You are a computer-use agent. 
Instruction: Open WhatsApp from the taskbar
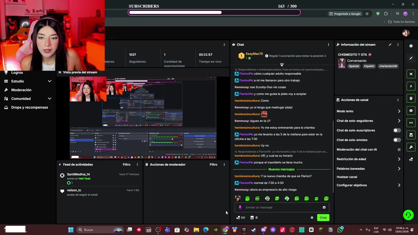(x=340, y=230)
